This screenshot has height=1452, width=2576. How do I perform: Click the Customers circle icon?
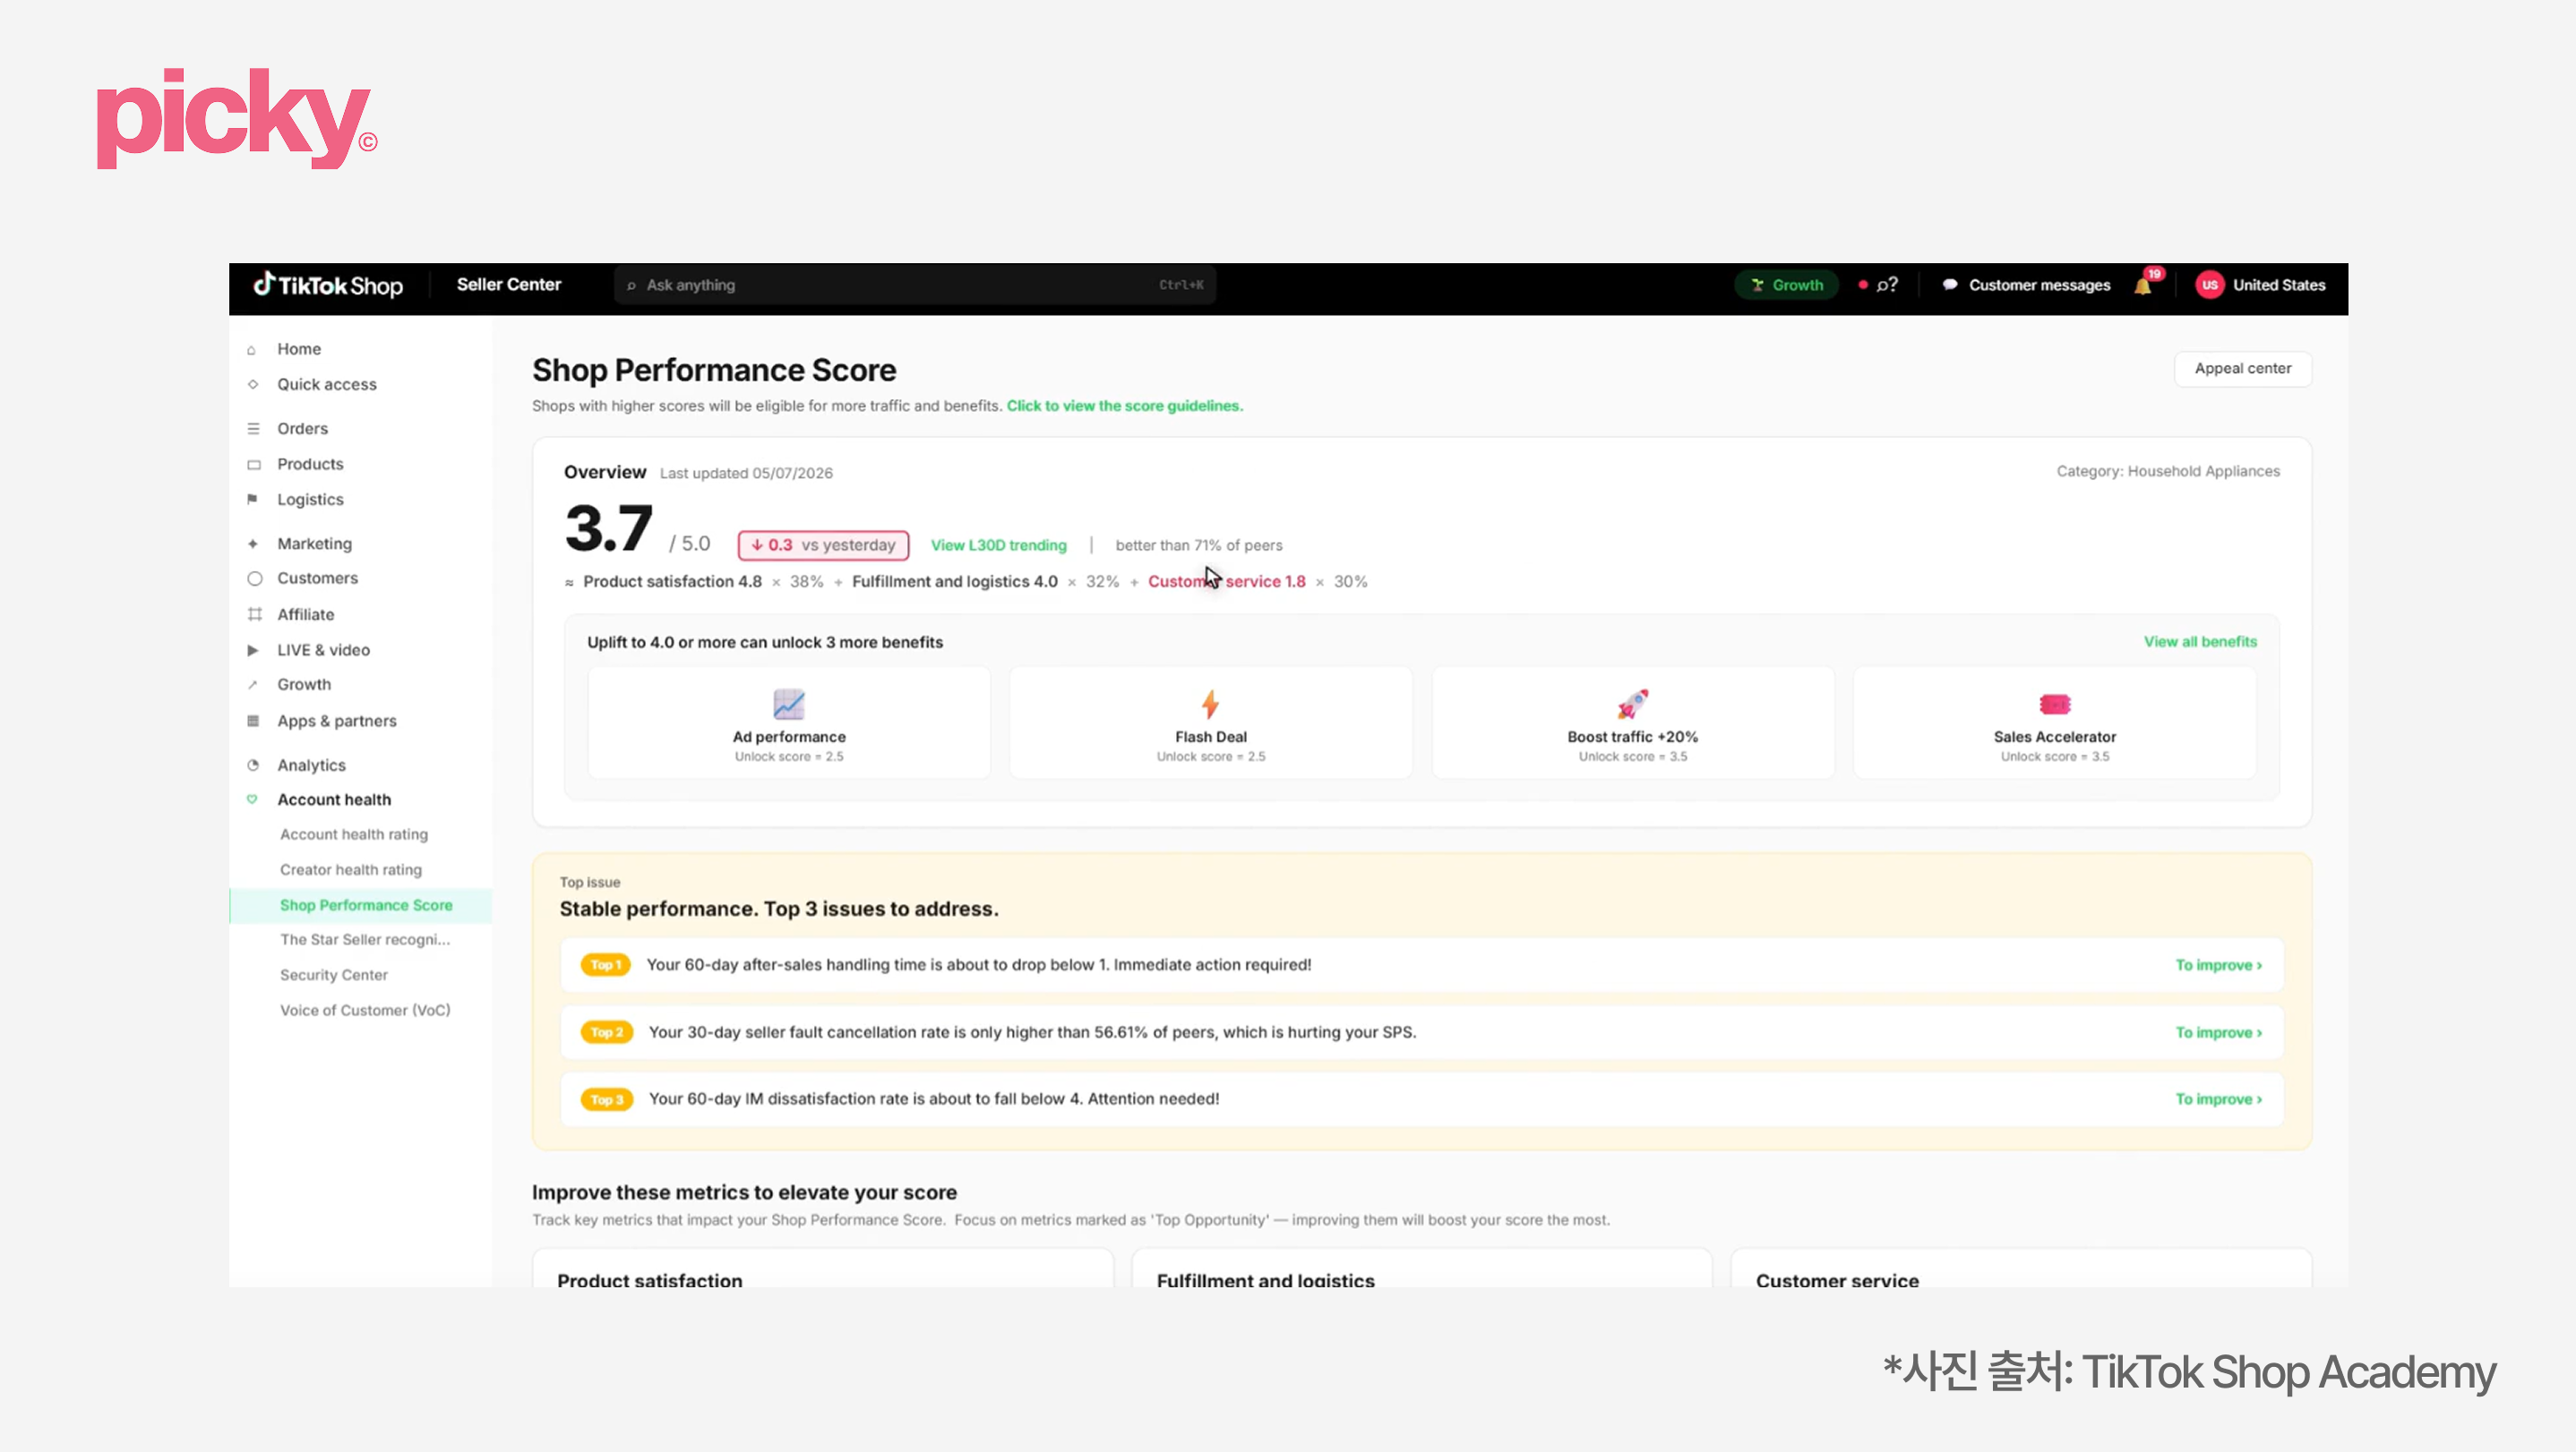click(255, 578)
